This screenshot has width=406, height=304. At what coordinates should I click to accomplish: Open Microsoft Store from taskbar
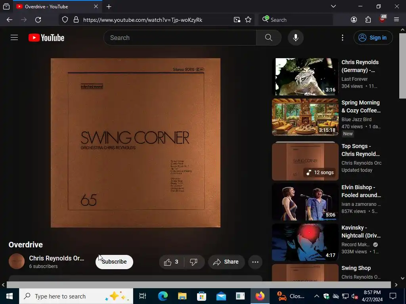(x=201, y=296)
